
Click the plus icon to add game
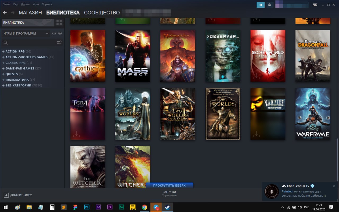tap(6, 195)
